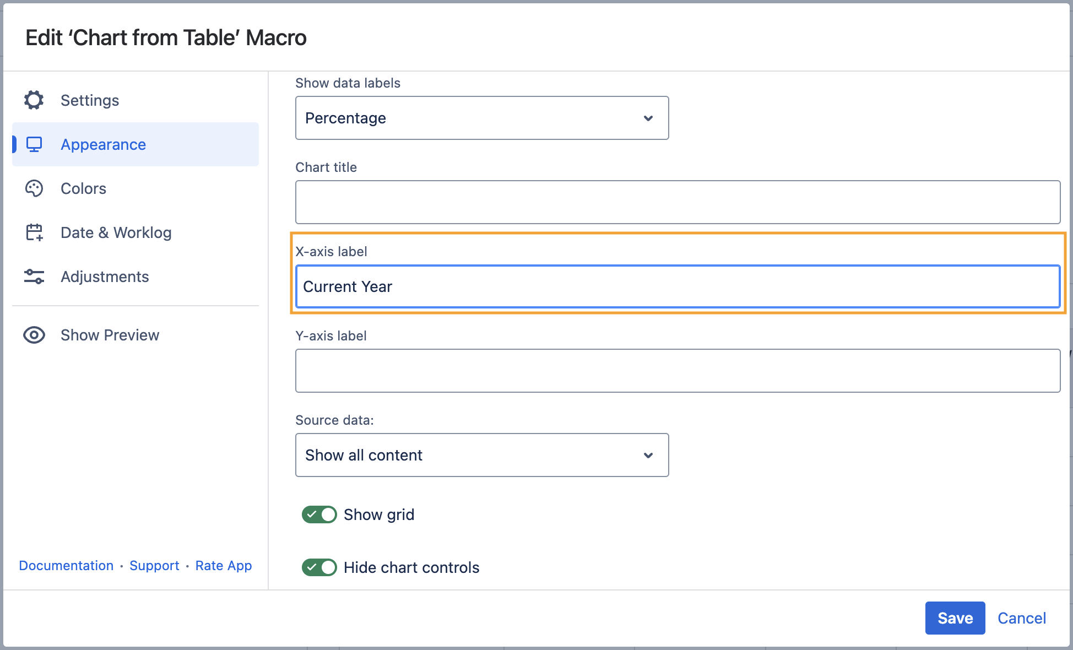Click into the Chart title field

pyautogui.click(x=678, y=202)
